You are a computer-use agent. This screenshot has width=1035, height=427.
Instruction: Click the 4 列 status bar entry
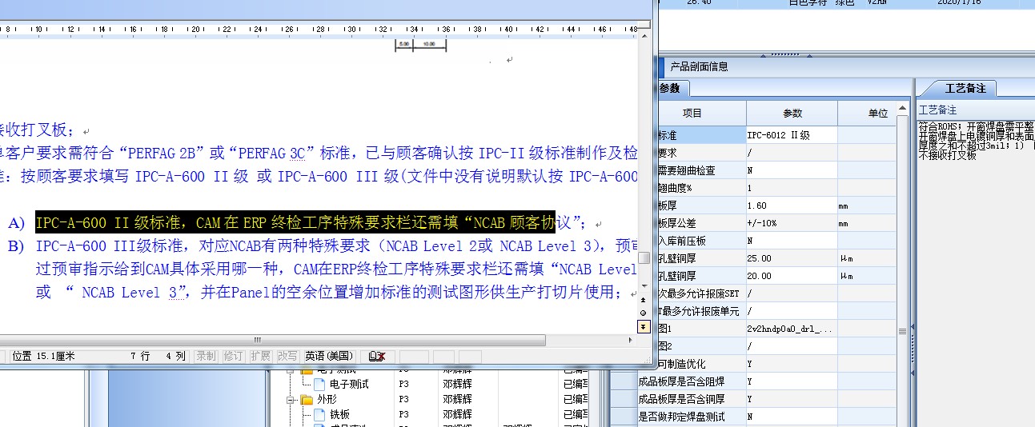[x=175, y=356]
